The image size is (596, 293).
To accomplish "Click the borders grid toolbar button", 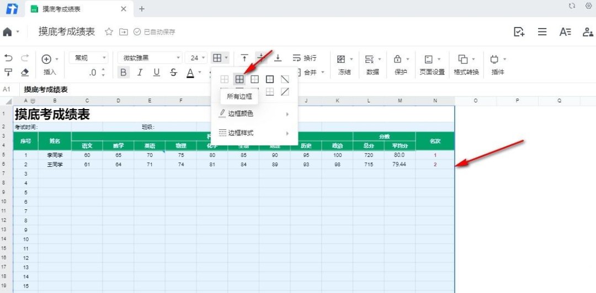I will [x=217, y=58].
